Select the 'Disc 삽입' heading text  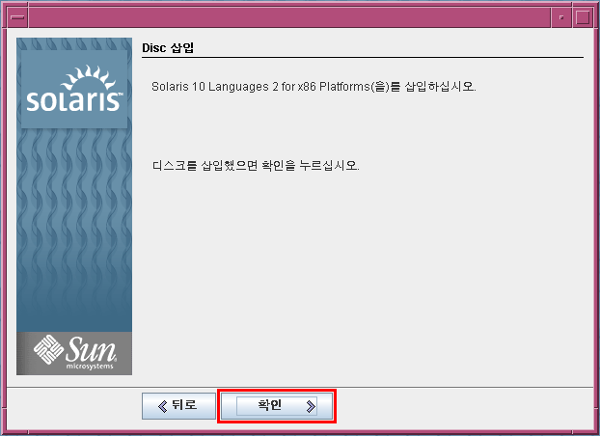point(168,48)
